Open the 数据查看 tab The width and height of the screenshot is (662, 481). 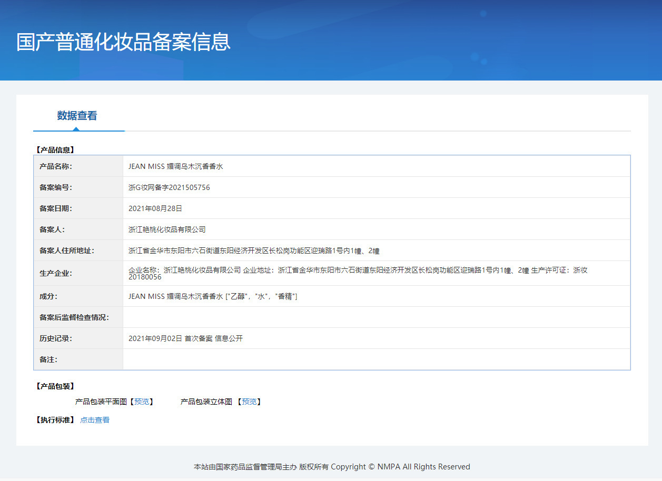click(77, 116)
